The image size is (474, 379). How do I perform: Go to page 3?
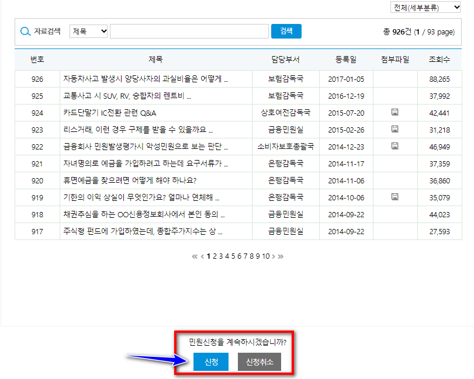click(221, 256)
